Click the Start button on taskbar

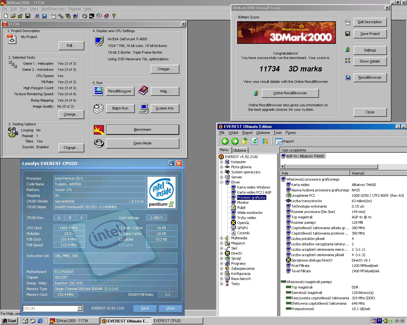point(9,321)
